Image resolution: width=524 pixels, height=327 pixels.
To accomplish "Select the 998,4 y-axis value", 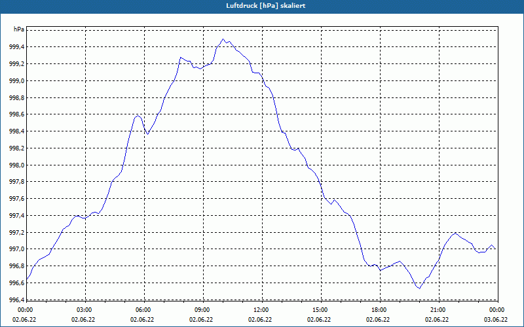I will [x=17, y=131].
